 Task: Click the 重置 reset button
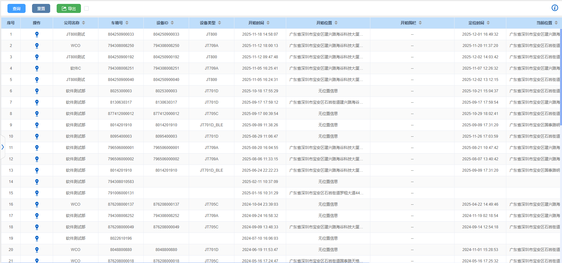(x=41, y=8)
